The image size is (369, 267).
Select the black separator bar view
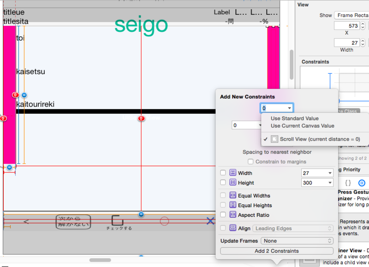(116, 111)
